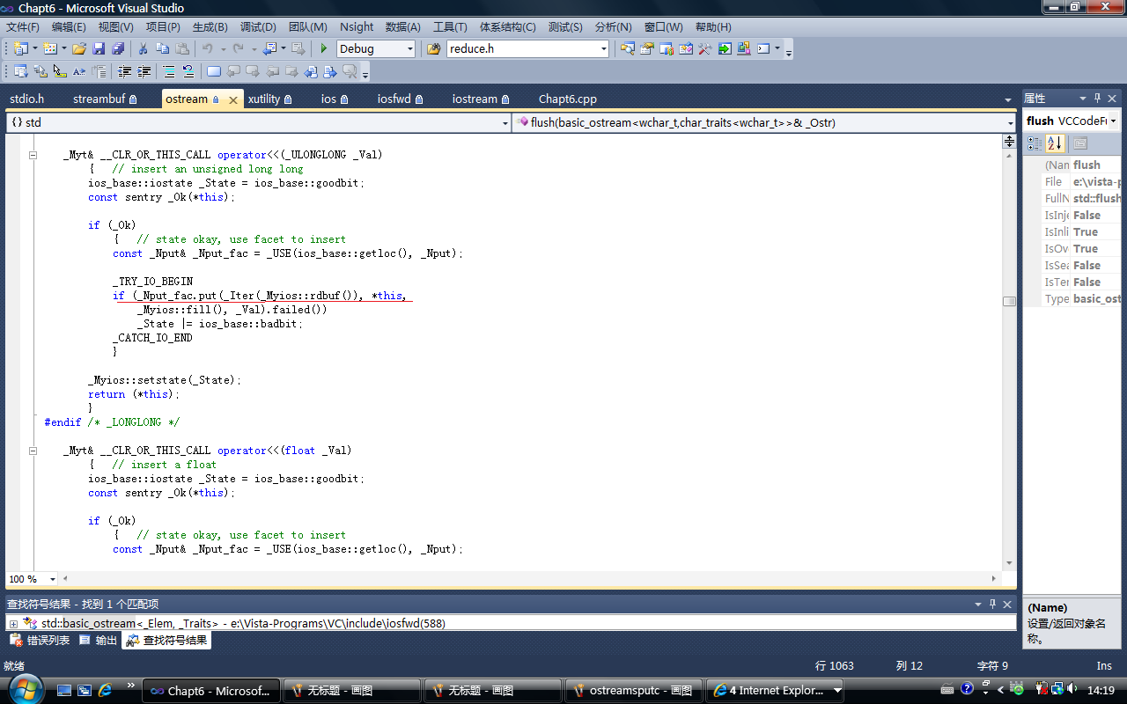Open the flush VCCodeFunction object dropdown in Properties

pos(1114,121)
